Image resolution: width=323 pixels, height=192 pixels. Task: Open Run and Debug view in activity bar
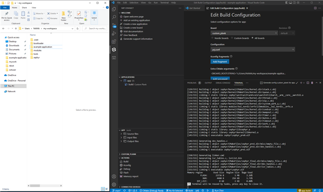pyautogui.click(x=114, y=33)
